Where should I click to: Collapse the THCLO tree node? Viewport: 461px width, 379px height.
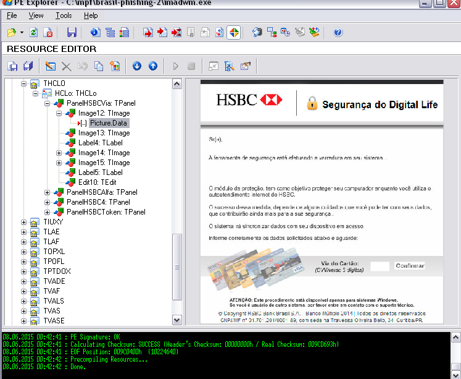click(x=24, y=83)
